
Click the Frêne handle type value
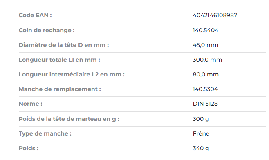[x=201, y=133]
